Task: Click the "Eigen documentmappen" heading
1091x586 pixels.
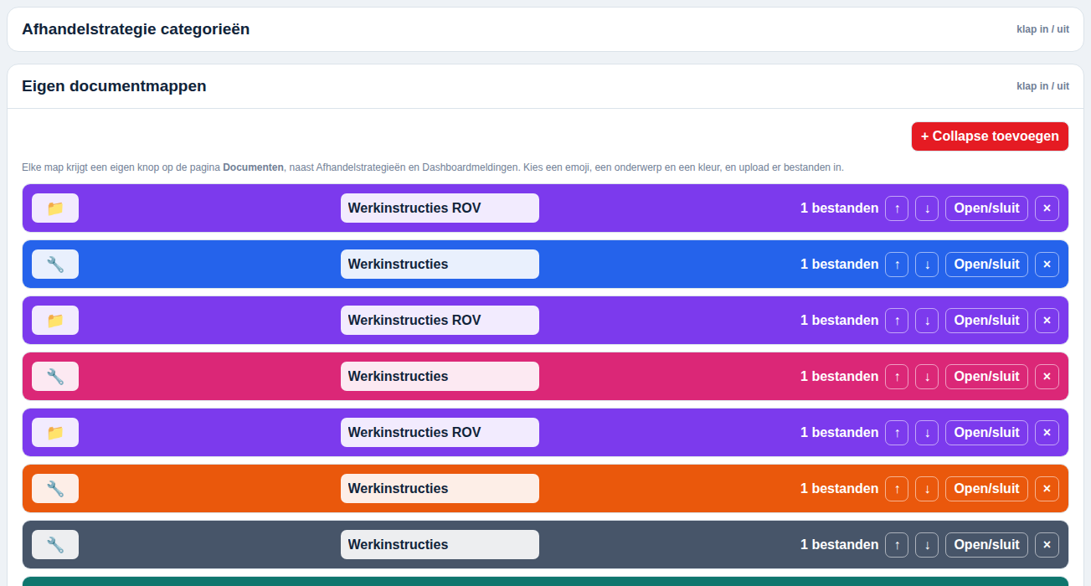Action: pos(114,86)
